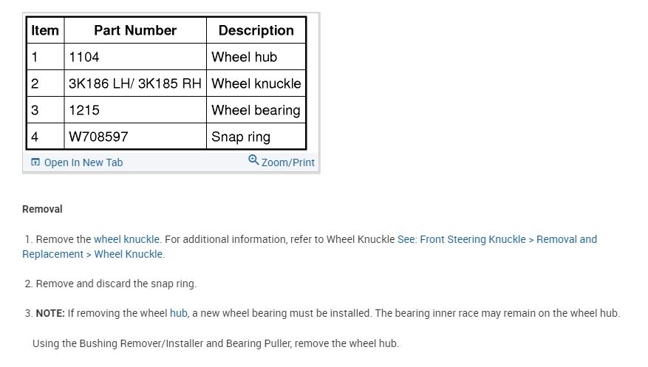Click the Zoom/Print text link
Viewport: 648px width, 367px height.
(288, 162)
